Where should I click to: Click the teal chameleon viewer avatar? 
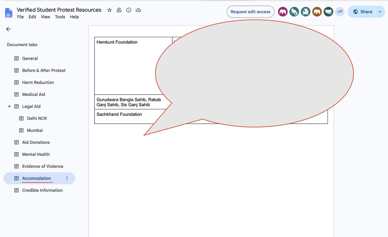click(294, 12)
